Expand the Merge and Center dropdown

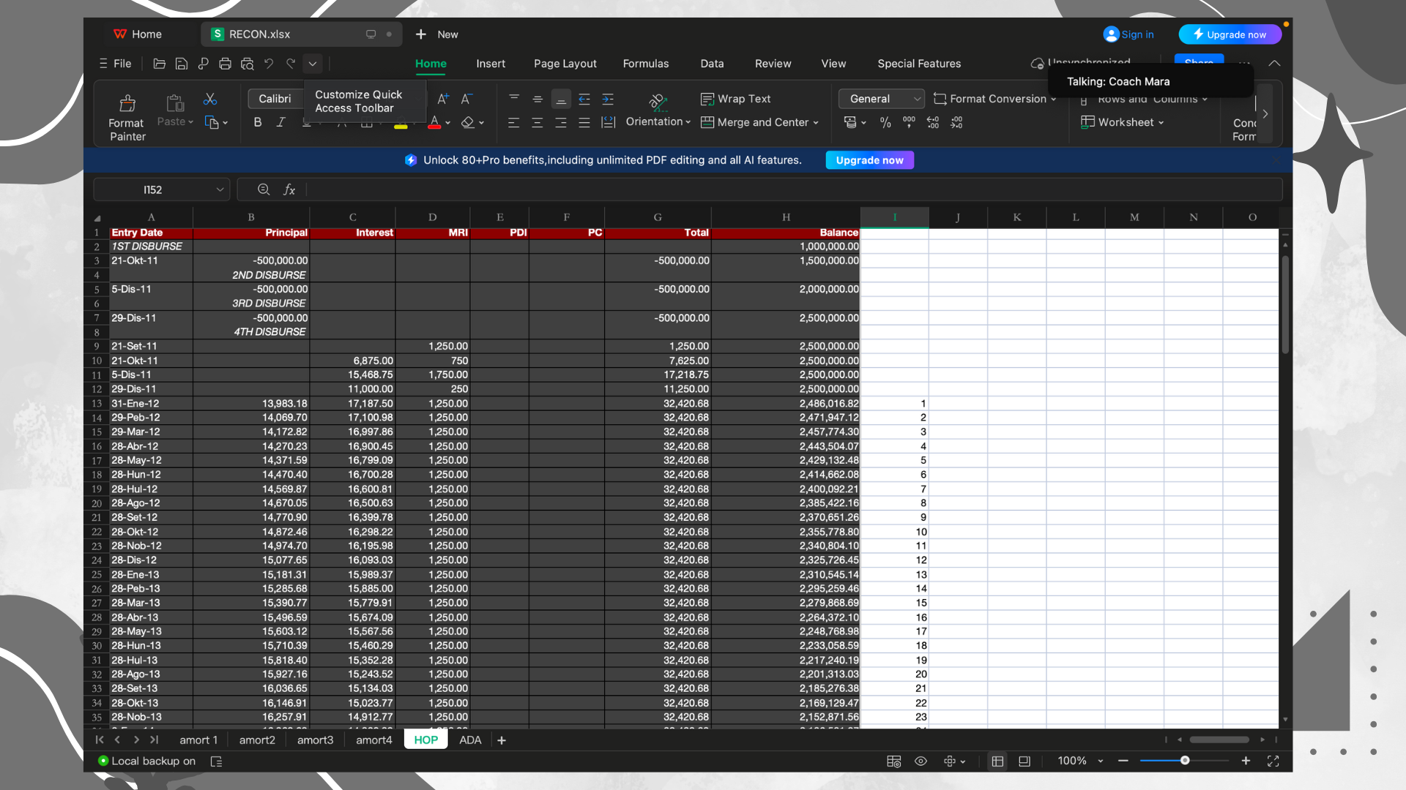point(816,122)
